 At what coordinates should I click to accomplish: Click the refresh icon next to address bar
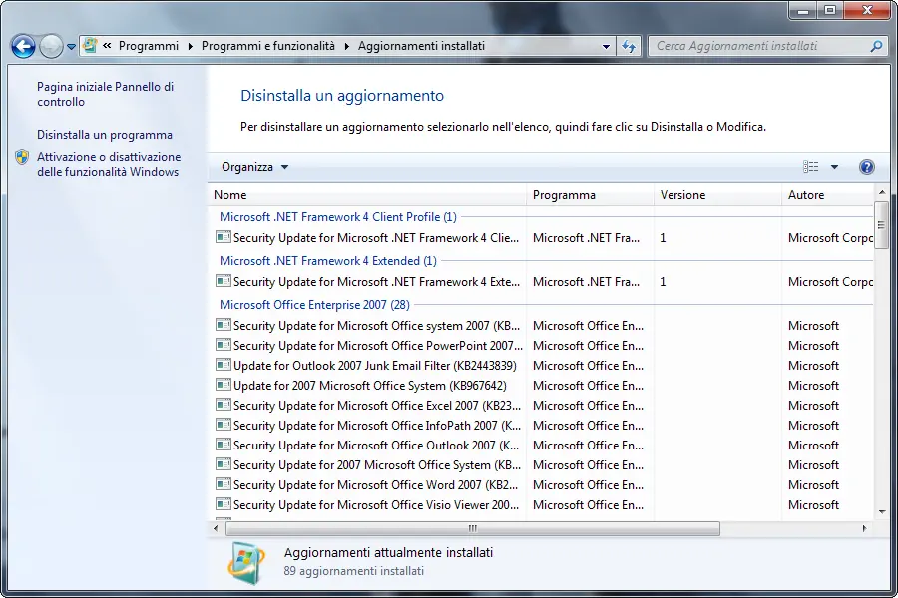click(x=630, y=46)
